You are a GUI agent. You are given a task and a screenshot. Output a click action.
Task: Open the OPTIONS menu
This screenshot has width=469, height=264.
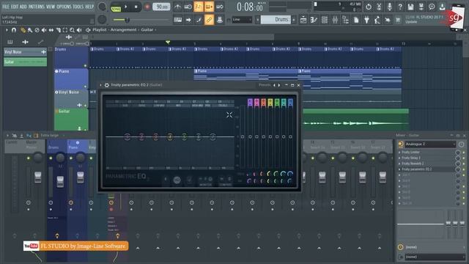click(x=64, y=7)
